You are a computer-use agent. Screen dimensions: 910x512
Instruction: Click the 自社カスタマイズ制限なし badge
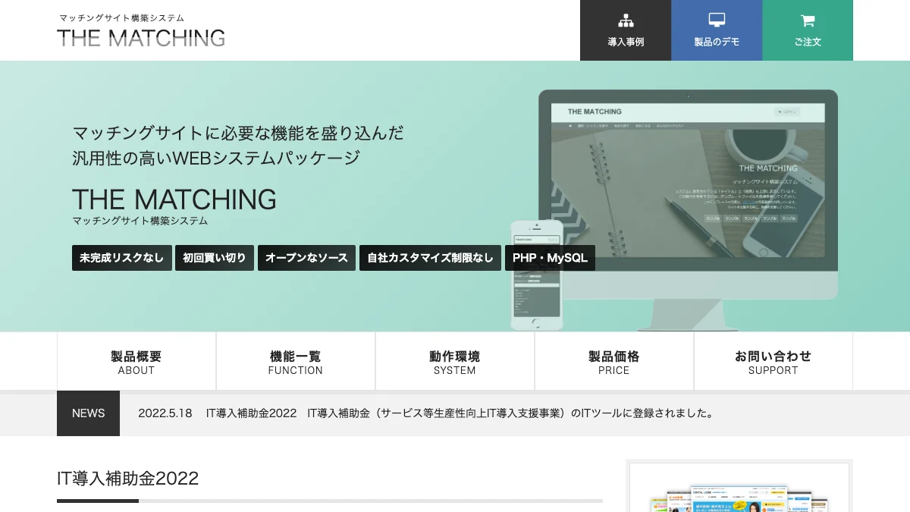click(x=430, y=258)
